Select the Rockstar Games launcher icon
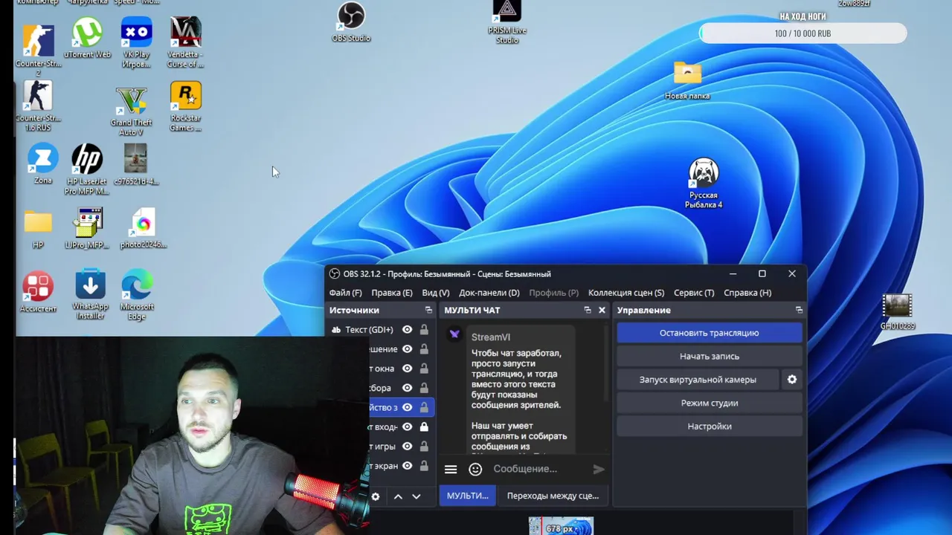 click(x=185, y=107)
